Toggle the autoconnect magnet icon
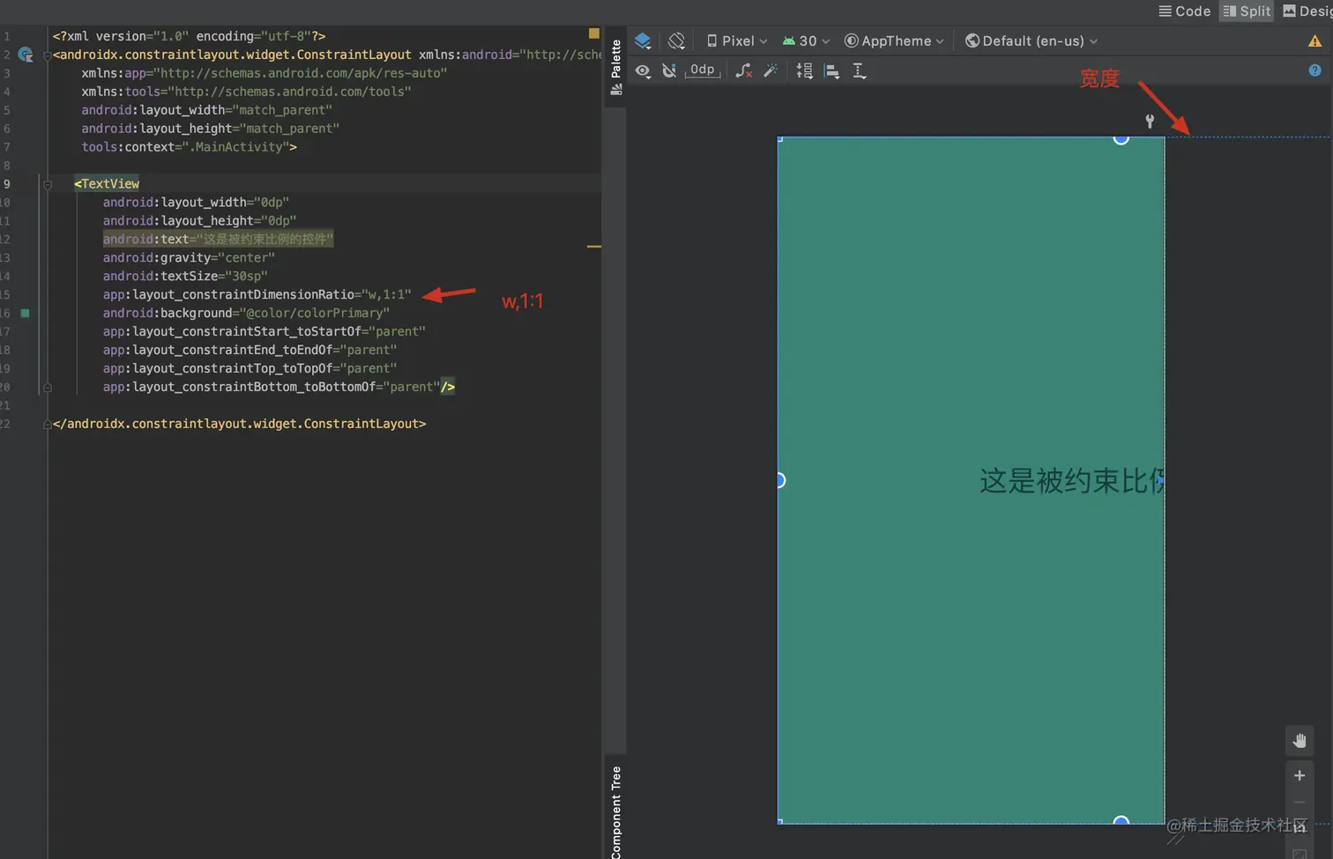Screen dimensions: 1333x859 [x=669, y=70]
